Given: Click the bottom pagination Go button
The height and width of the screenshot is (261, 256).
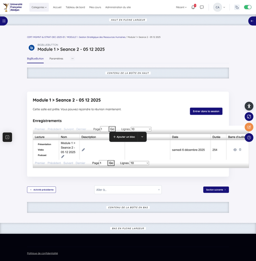Looking at the screenshot, I should click(x=111, y=163).
